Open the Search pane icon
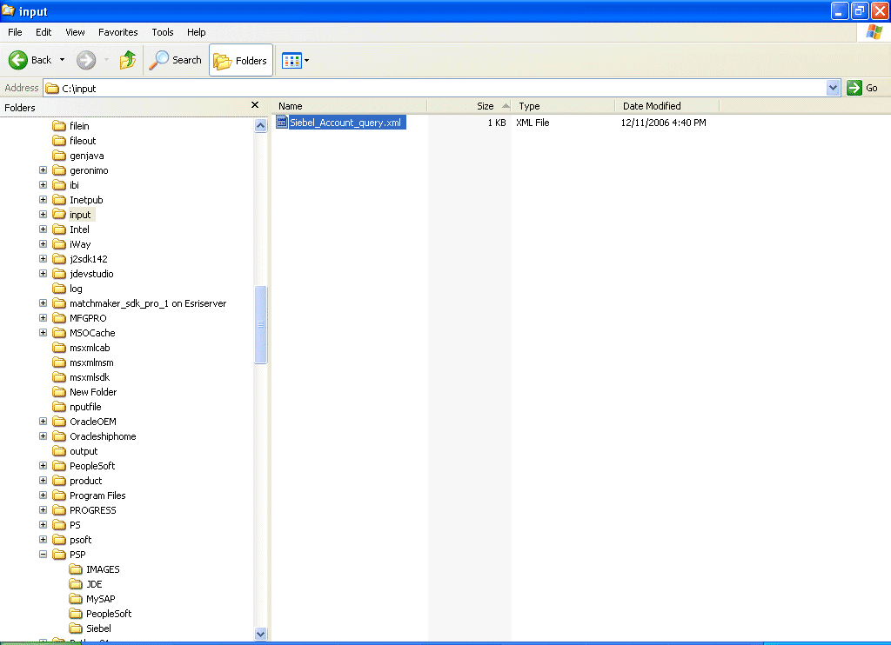This screenshot has width=891, height=645. click(x=160, y=60)
